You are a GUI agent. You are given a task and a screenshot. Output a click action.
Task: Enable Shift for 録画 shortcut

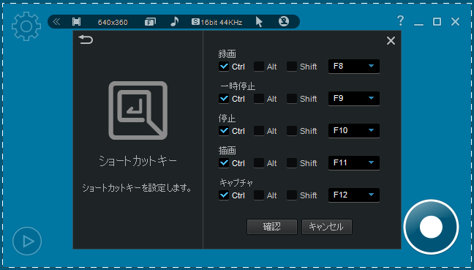pos(292,67)
